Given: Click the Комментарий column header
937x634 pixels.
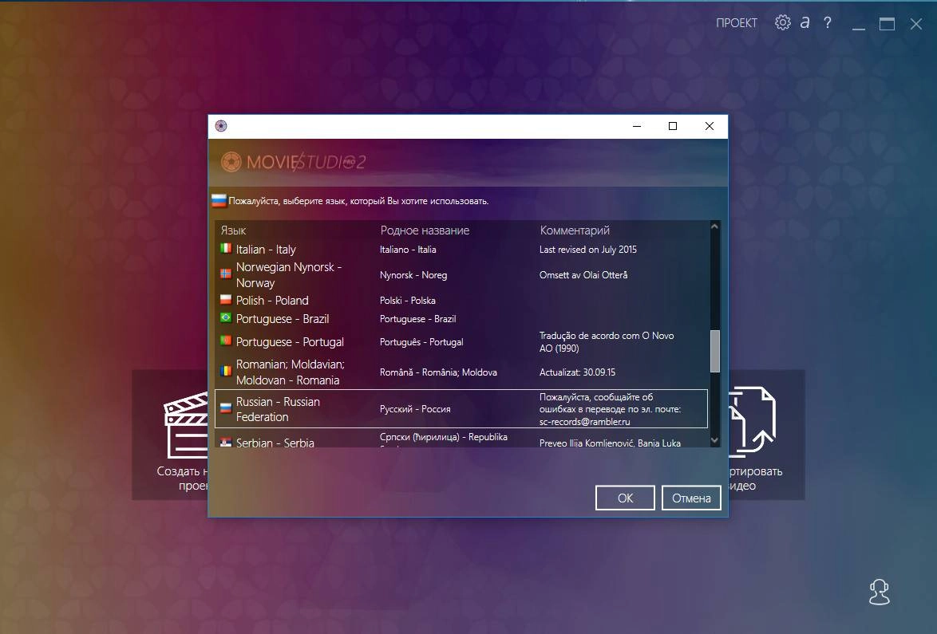Looking at the screenshot, I should pyautogui.click(x=575, y=230).
